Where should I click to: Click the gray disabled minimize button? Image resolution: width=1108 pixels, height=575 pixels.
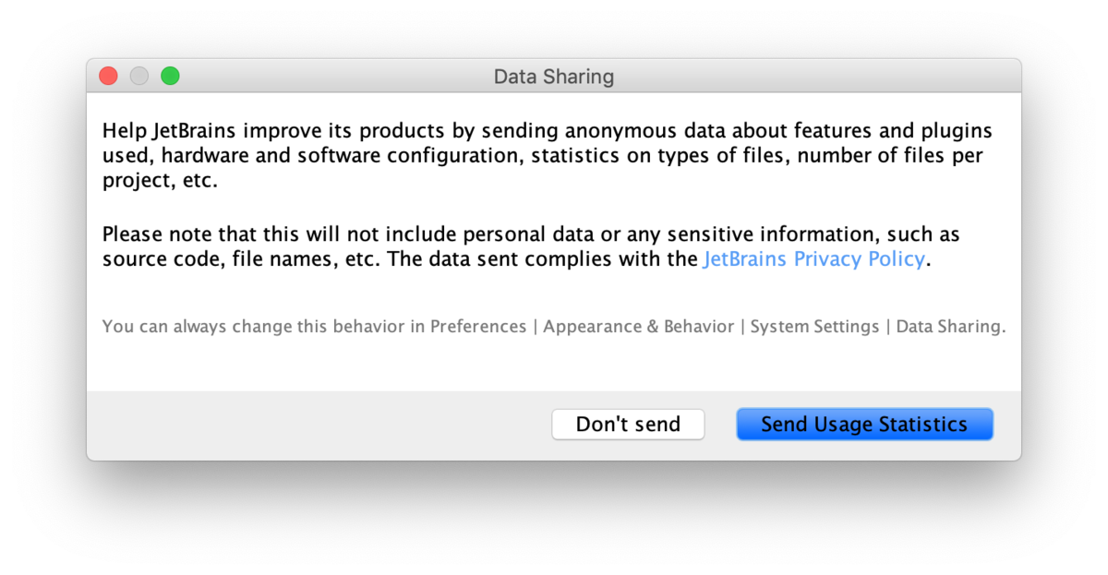pos(139,76)
